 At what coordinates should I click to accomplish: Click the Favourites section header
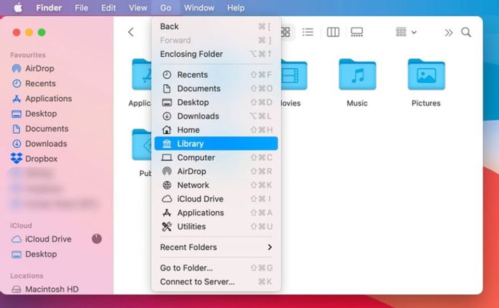(28, 55)
